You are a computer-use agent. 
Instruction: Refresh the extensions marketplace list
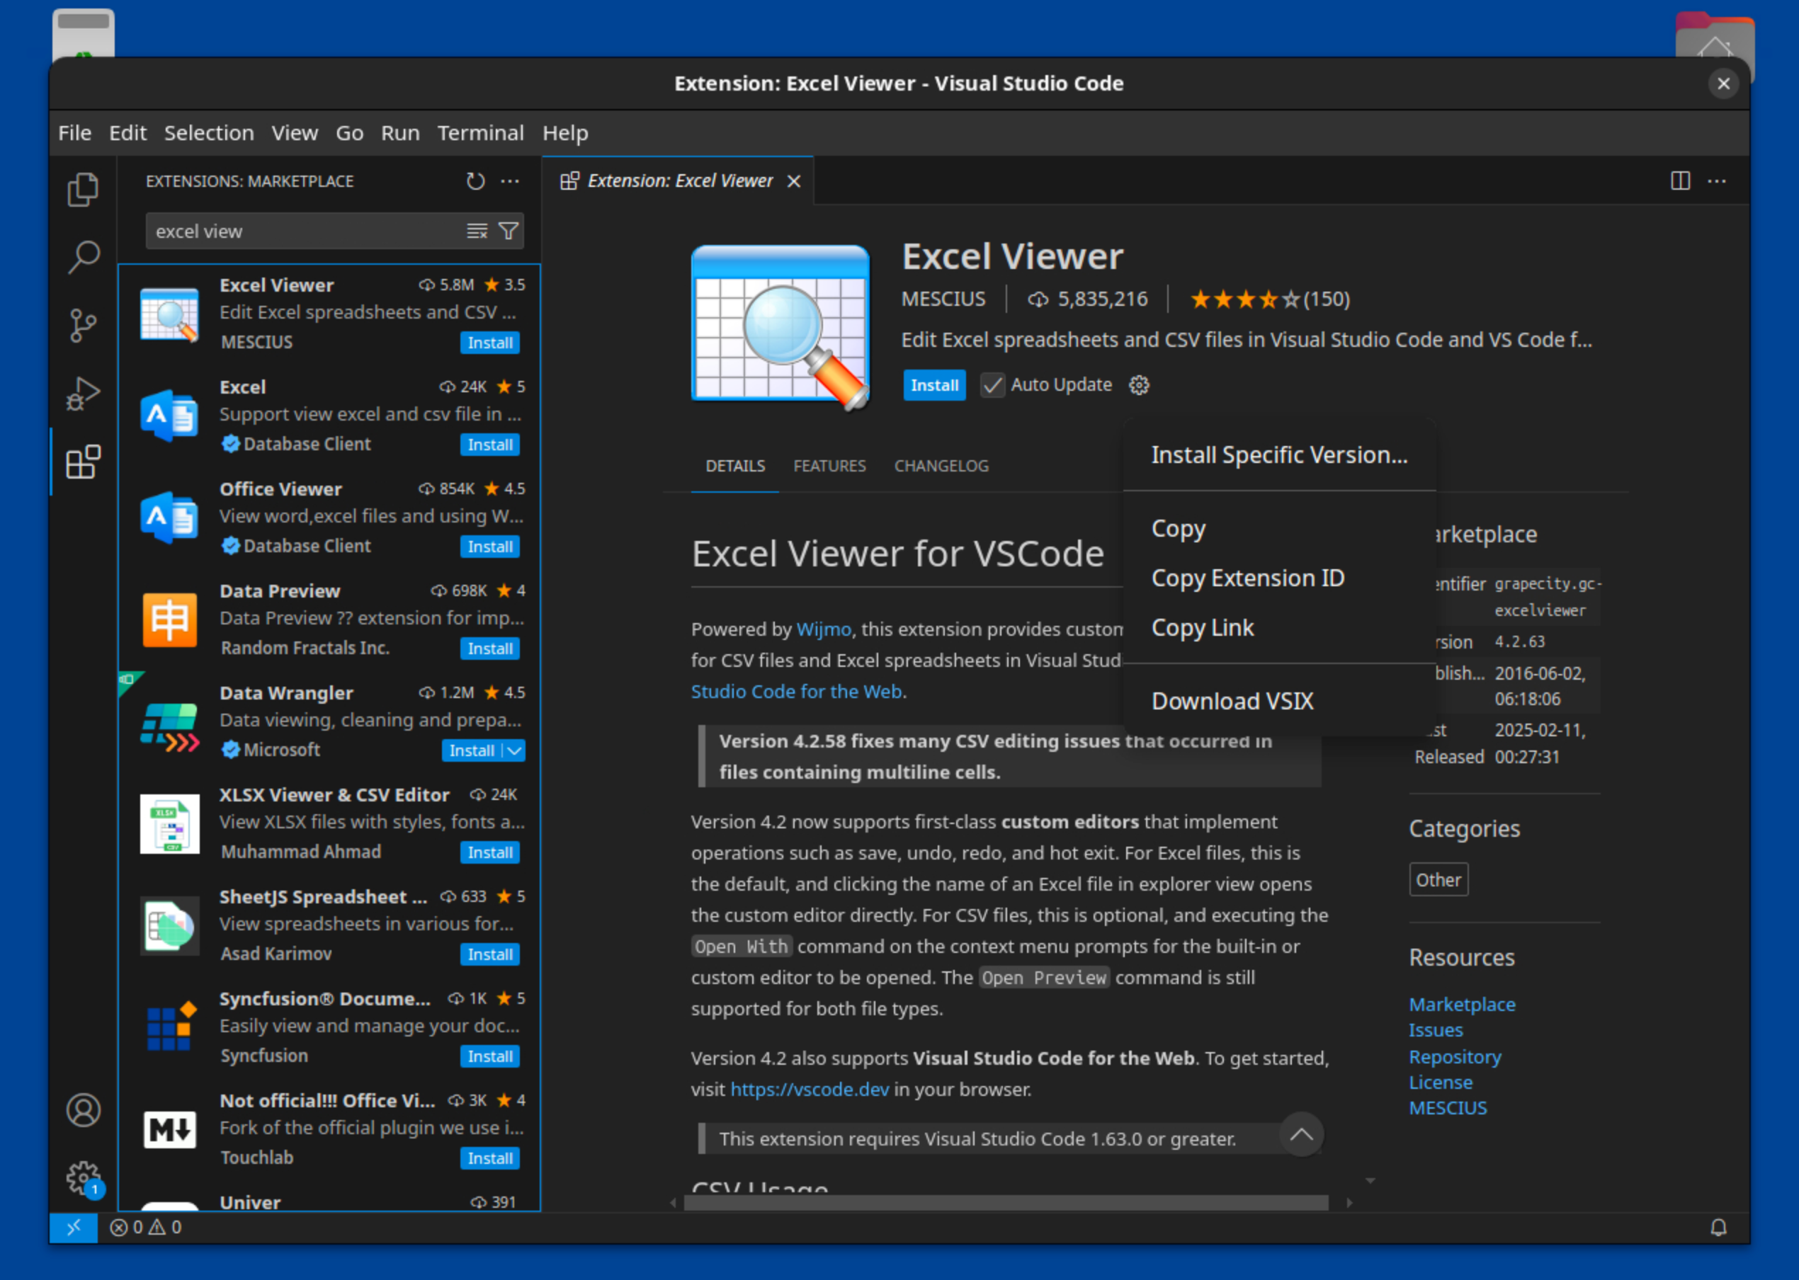pyautogui.click(x=475, y=181)
